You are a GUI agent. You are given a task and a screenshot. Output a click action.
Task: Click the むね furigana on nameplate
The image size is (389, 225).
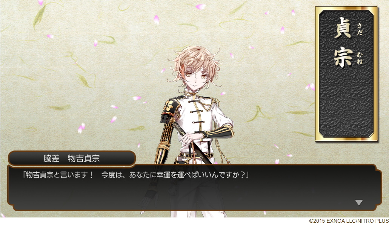pos(360,58)
